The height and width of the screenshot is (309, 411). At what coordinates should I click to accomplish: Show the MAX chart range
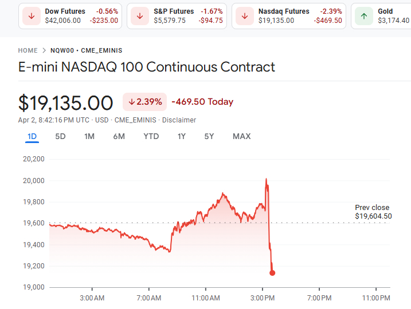241,136
